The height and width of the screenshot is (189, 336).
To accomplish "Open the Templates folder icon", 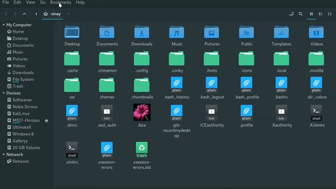I will pos(281,32).
